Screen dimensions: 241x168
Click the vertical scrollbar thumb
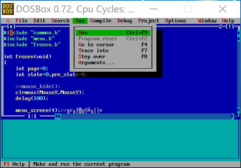[238, 38]
